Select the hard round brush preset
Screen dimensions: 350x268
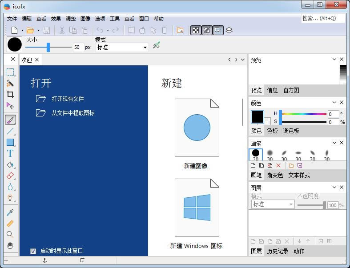pyautogui.click(x=256, y=155)
